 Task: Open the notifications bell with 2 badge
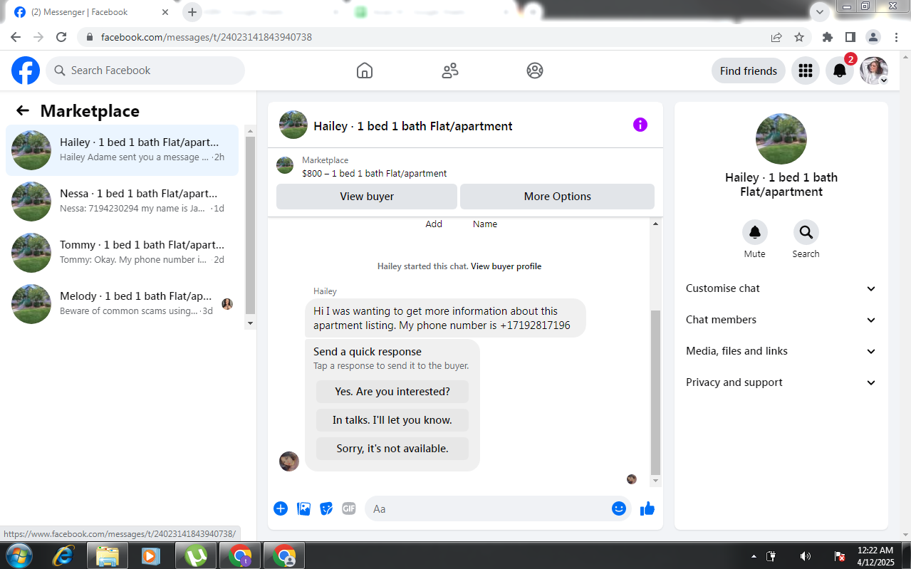(840, 71)
